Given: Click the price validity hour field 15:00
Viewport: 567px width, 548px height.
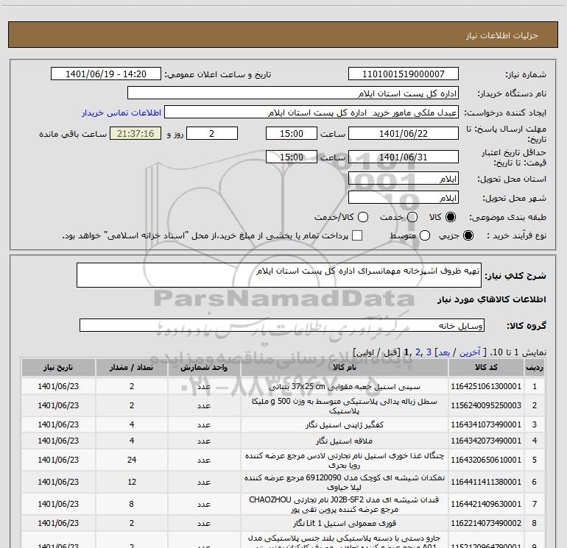Looking at the screenshot, I should (292, 157).
